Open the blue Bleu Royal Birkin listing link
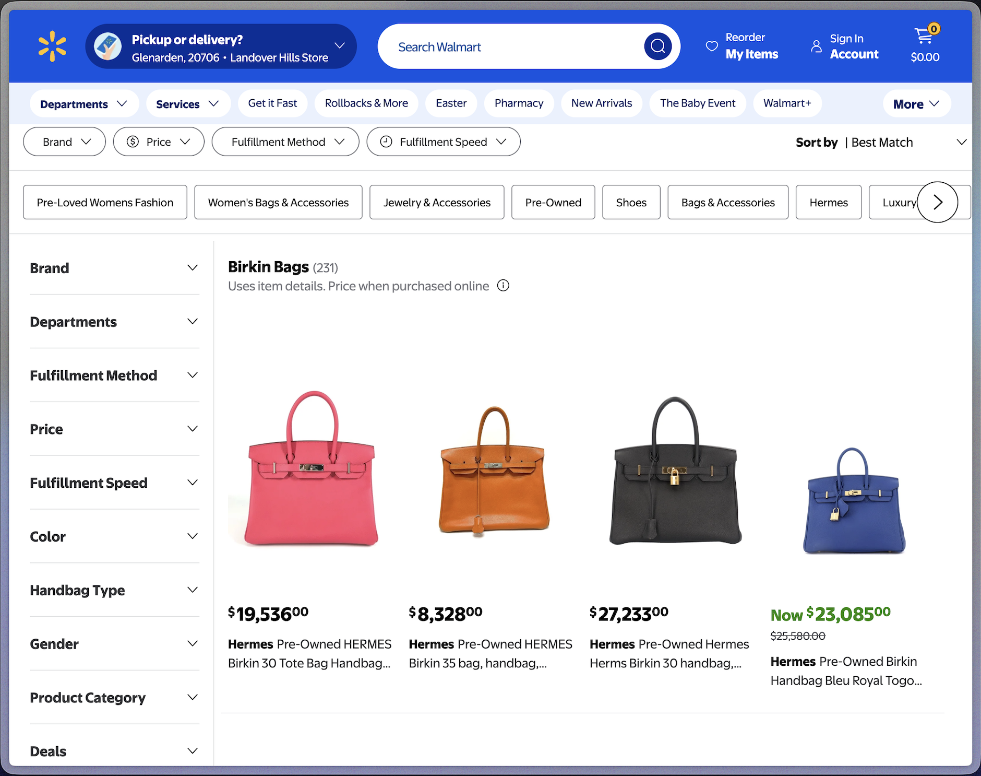 click(846, 671)
